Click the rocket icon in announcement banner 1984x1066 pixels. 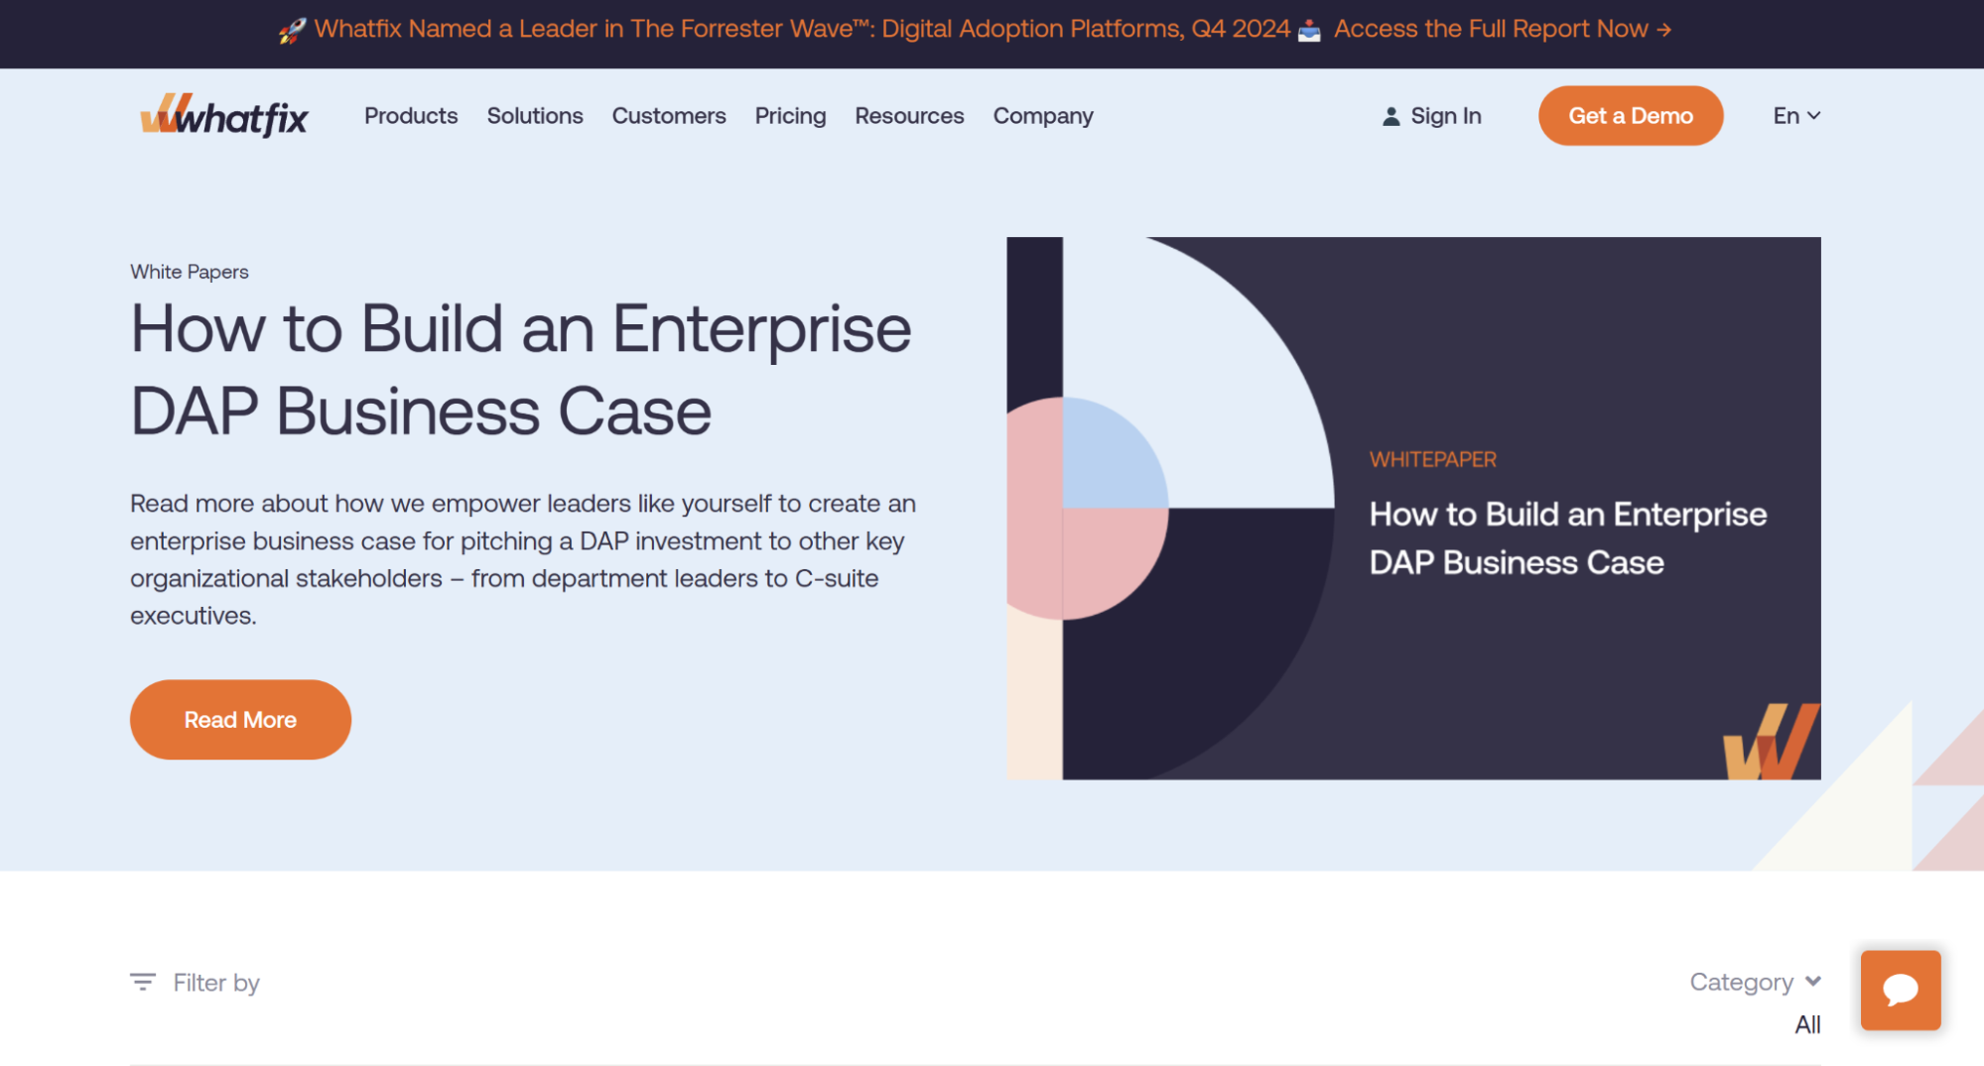coord(292,31)
